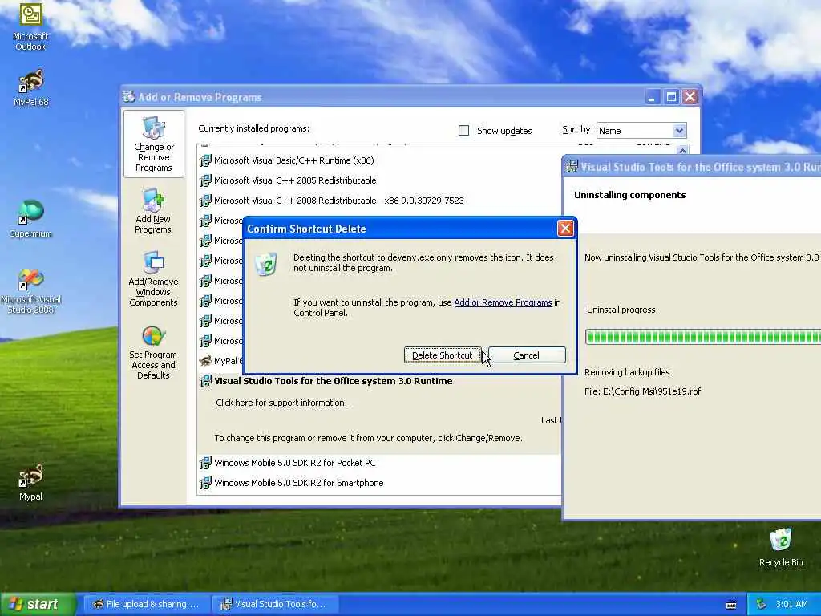
Task: Click the Removing backup files status text
Action: point(627,372)
